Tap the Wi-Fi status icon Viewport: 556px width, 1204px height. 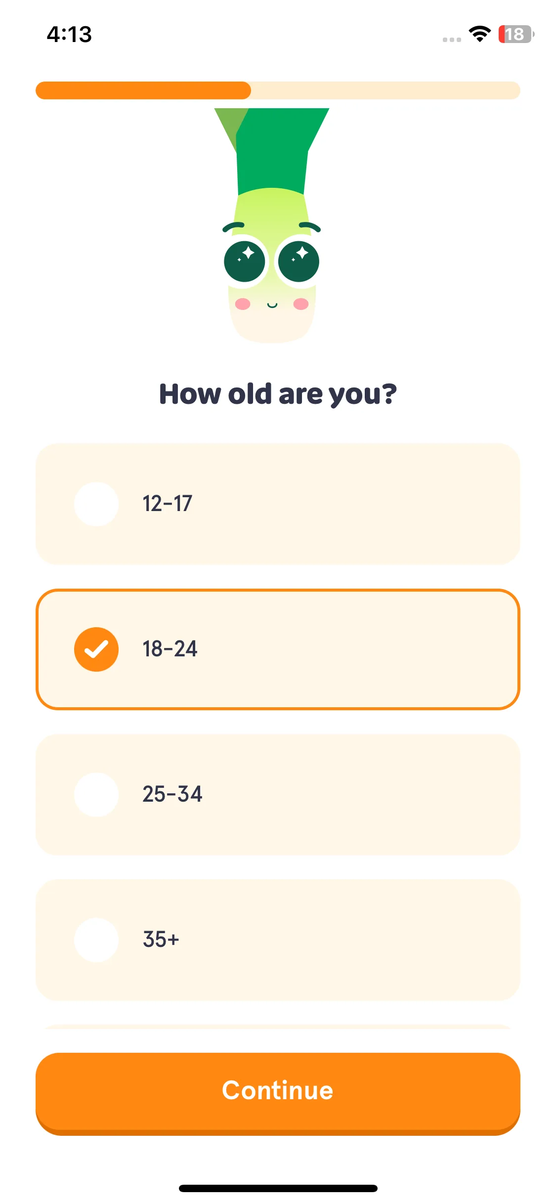point(479,34)
